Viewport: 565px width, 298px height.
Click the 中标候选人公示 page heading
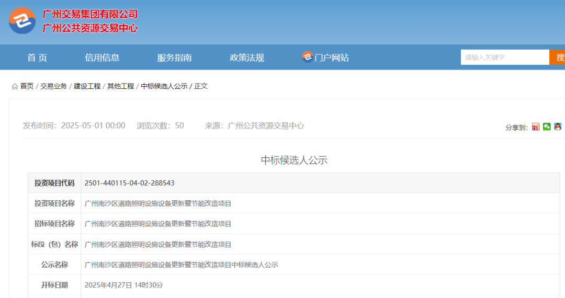point(294,160)
